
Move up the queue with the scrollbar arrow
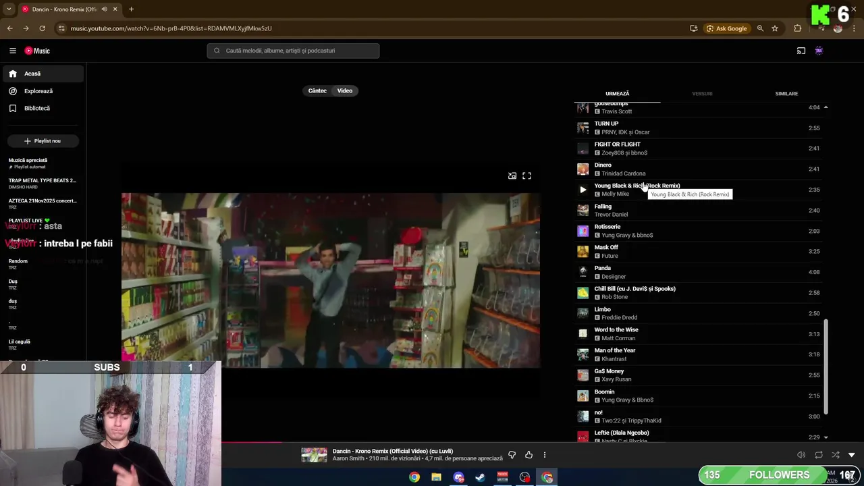pos(826,107)
